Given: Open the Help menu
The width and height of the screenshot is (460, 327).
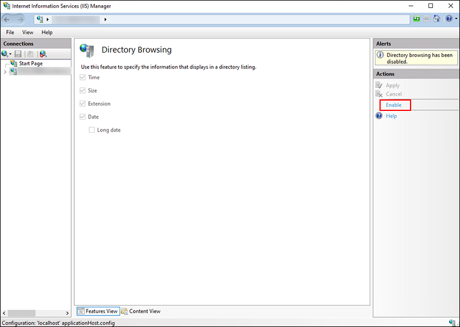Looking at the screenshot, I should tap(47, 32).
